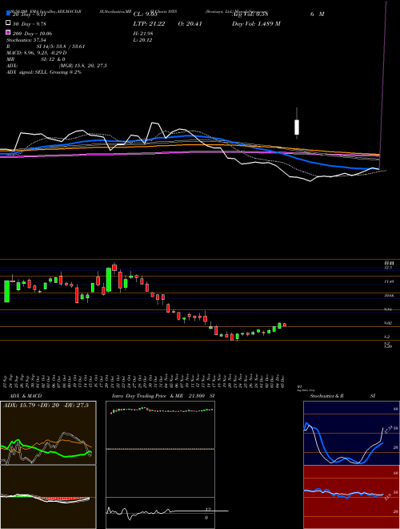Click the 9.02 price axis label
Image resolution: width=400 pixels, height=529 pixels.
389,323
